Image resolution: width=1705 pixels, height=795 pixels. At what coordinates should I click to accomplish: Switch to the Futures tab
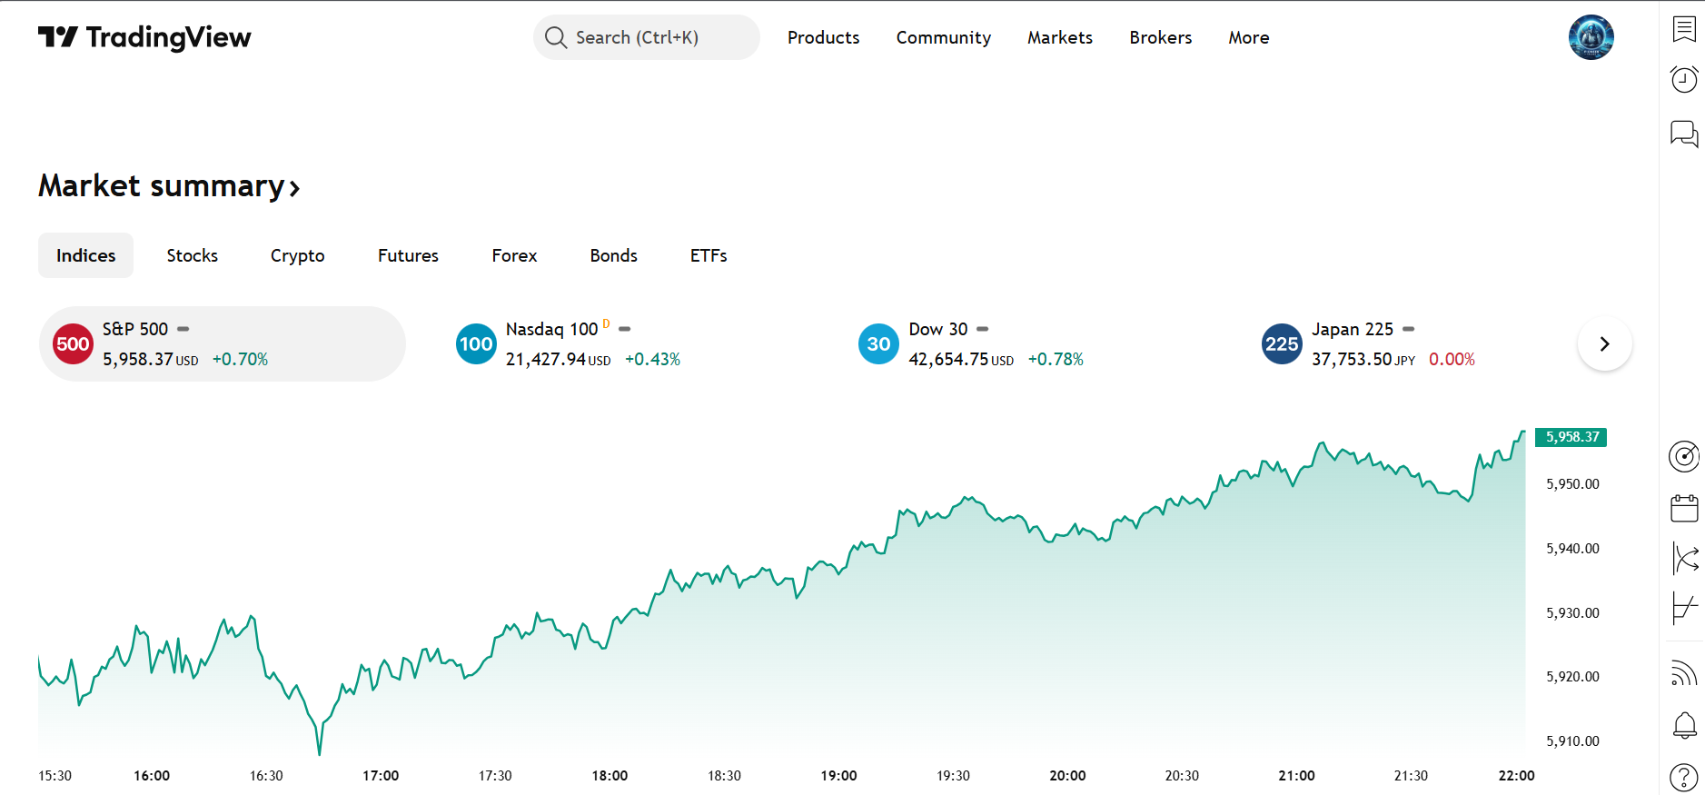coord(408,255)
